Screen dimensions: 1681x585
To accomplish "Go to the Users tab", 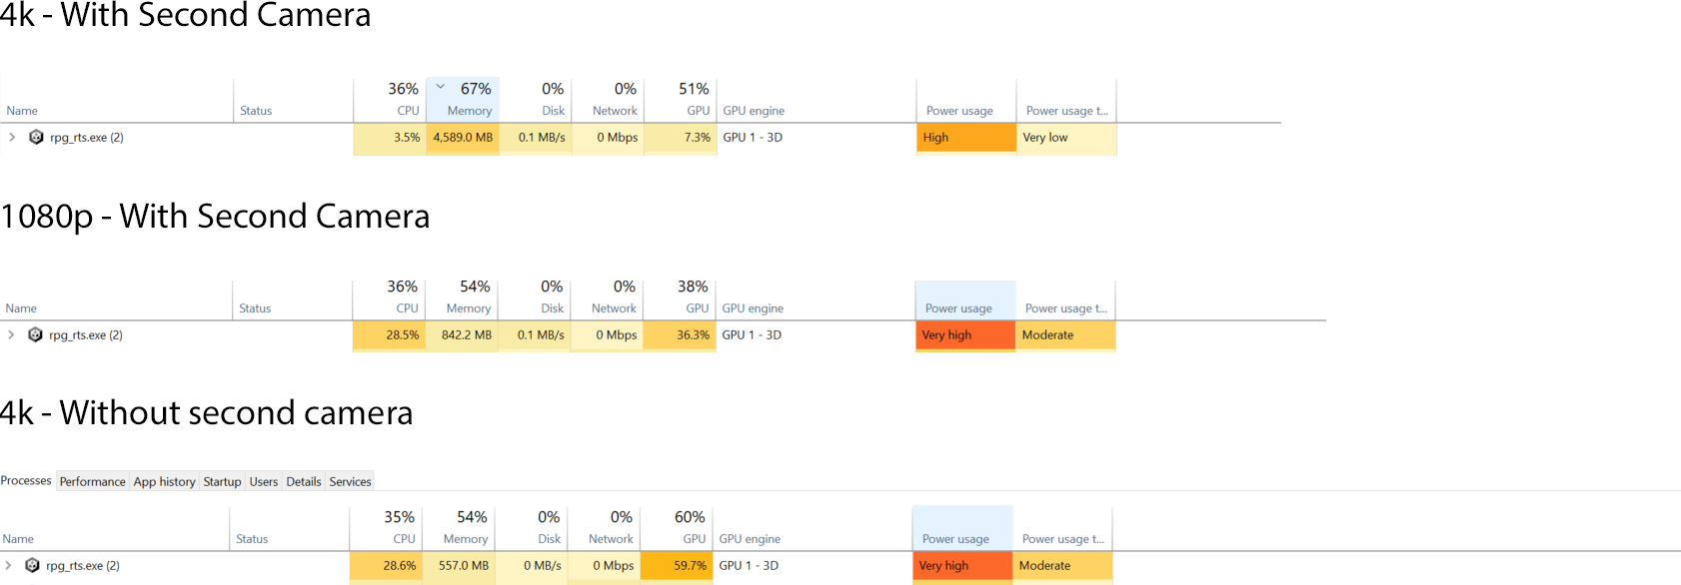I will 264,481.
